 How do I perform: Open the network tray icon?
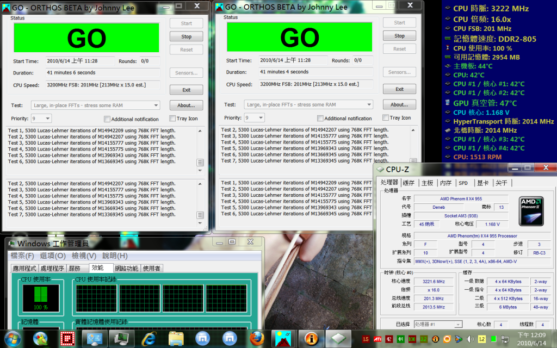[505, 339]
